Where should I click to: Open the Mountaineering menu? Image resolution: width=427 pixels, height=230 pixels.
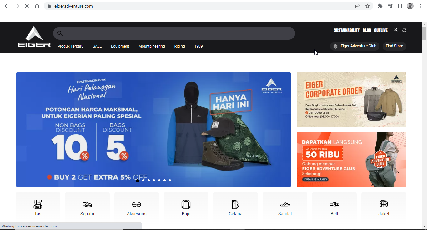coord(152,46)
